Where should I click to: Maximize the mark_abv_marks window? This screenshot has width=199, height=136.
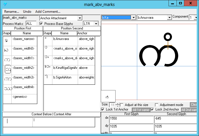pyautogui.click(x=180, y=3)
